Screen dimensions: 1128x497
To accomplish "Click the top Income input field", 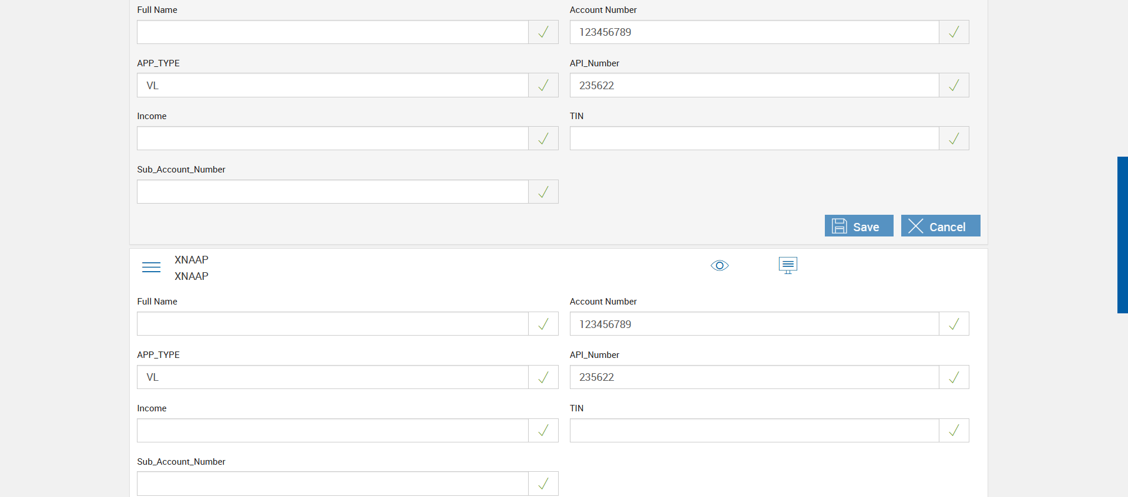I will pos(333,138).
